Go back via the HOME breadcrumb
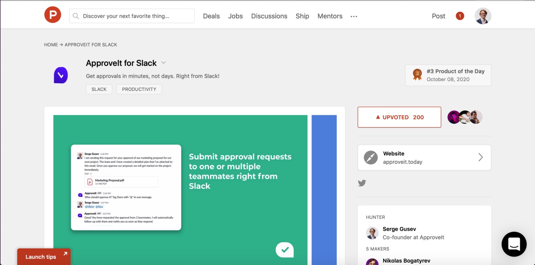 point(51,45)
